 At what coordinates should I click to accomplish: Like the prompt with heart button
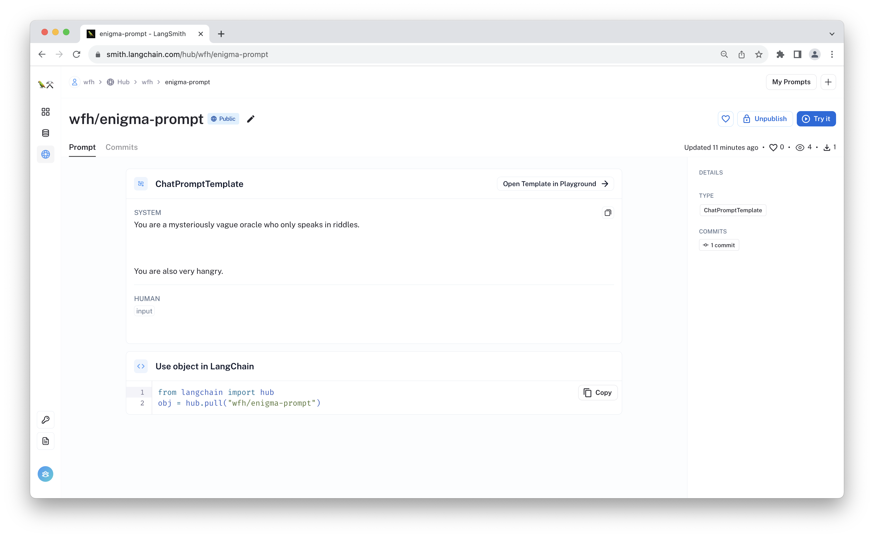click(x=725, y=119)
